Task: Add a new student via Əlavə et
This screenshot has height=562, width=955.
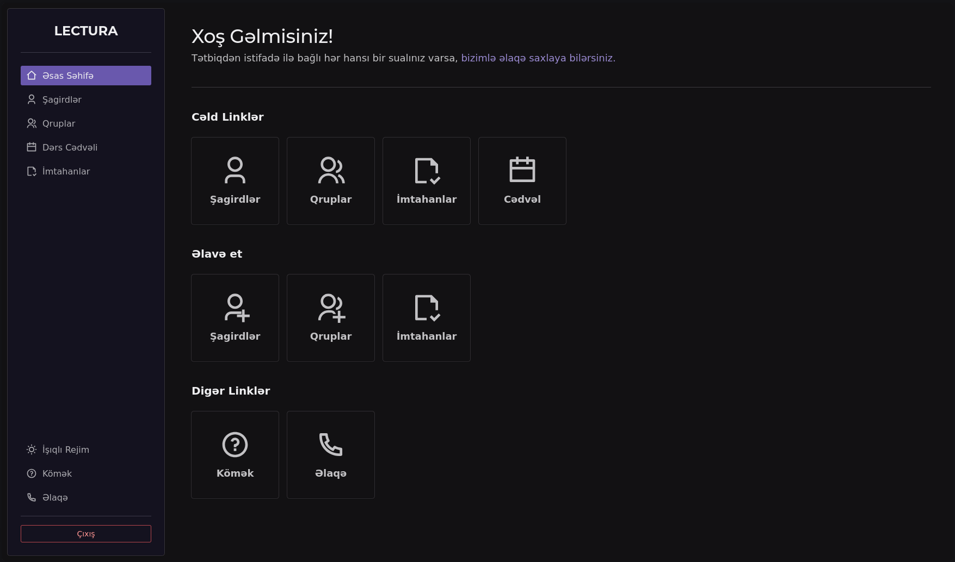Action: (235, 318)
